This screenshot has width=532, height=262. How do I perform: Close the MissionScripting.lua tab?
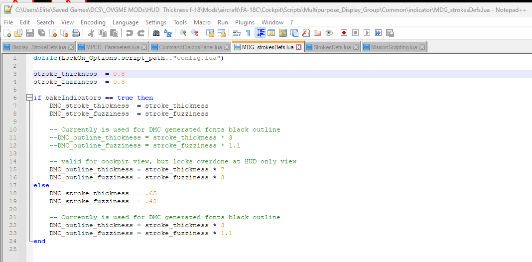[422, 47]
